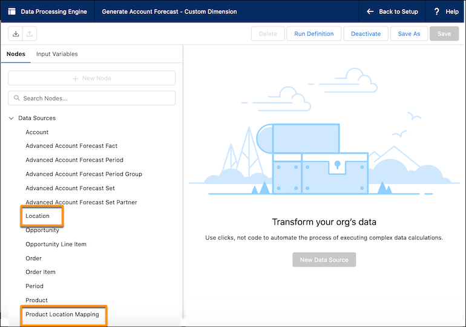Click the upload definition icon
Viewport: 466px width, 327px height.
pyautogui.click(x=30, y=33)
